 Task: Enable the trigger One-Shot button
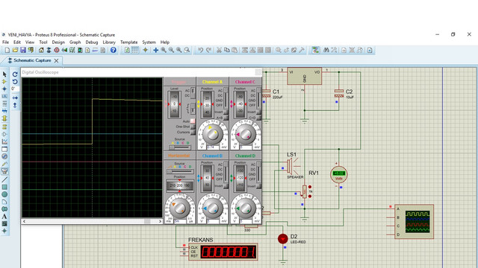tap(193, 127)
